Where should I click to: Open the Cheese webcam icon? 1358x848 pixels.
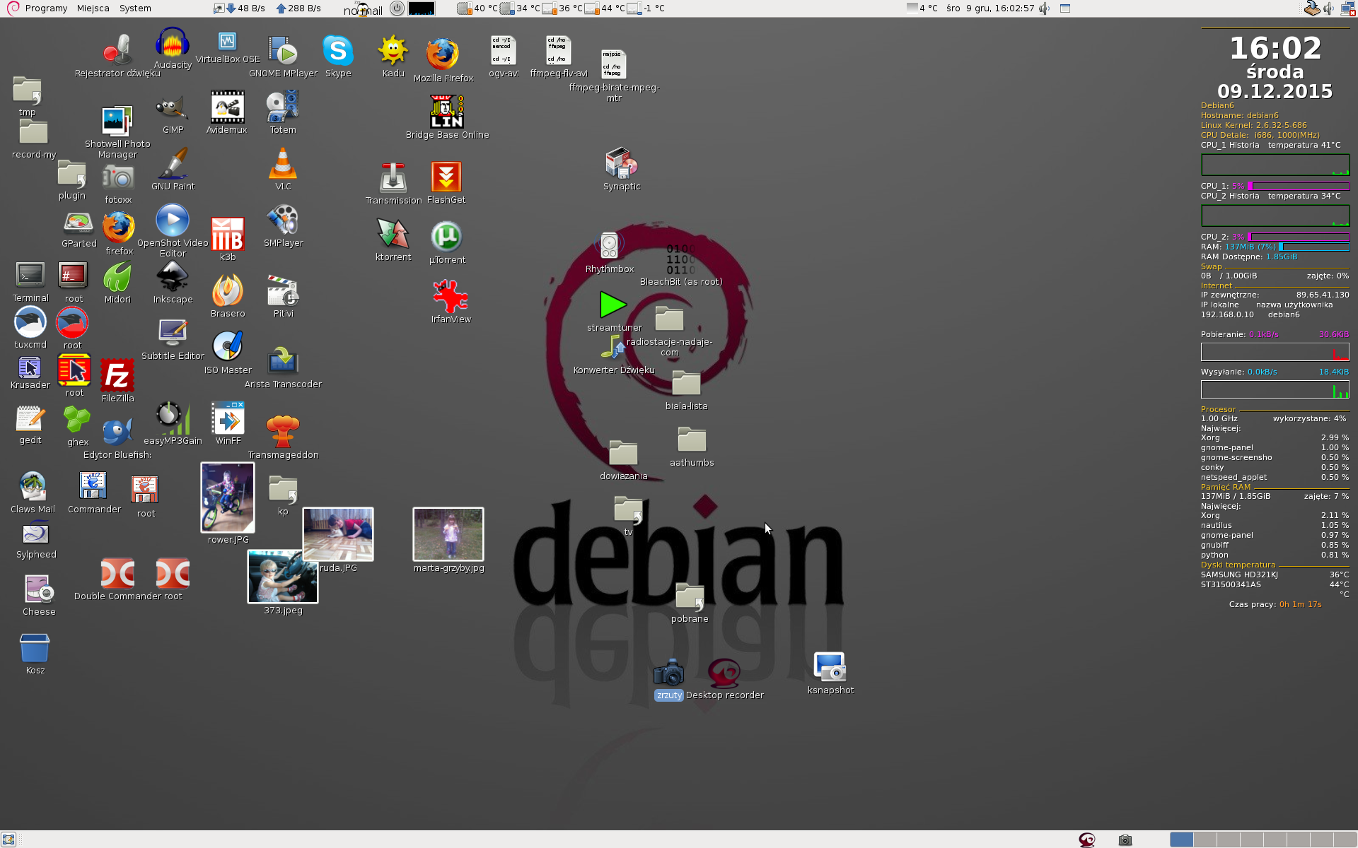[39, 589]
